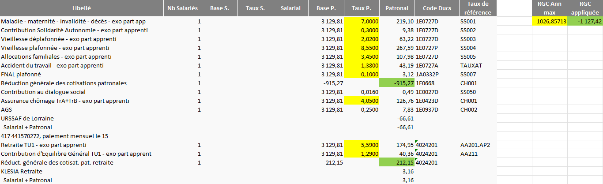Select the Libellé column header
The height and width of the screenshot is (184, 603).
pos(82,8)
